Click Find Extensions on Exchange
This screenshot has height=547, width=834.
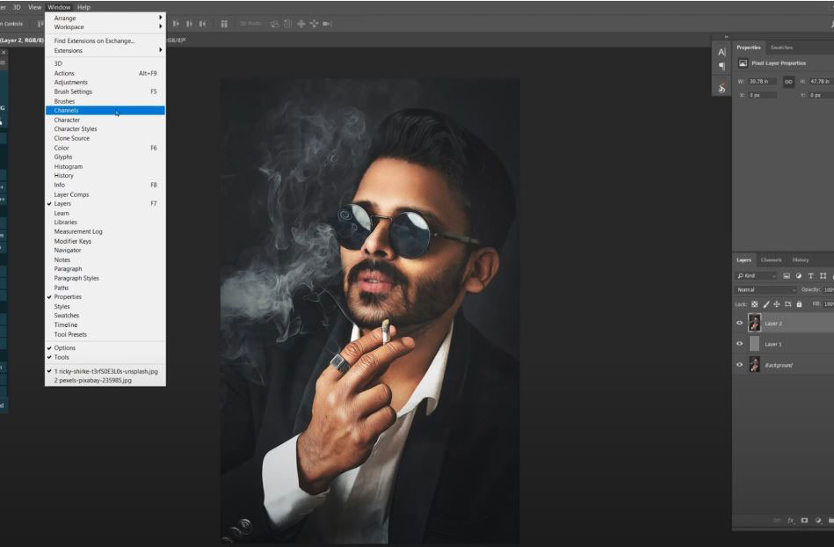pyautogui.click(x=94, y=40)
